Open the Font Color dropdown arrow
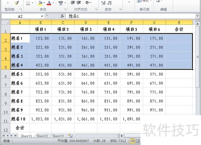This screenshot has width=201, height=145. pyautogui.click(x=53, y=3)
